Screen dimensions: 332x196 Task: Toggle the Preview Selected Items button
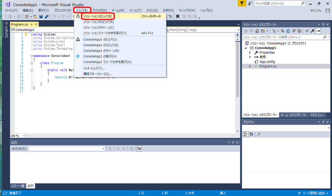[318, 31]
